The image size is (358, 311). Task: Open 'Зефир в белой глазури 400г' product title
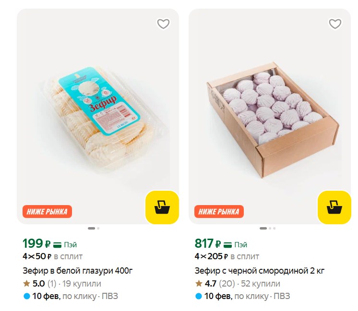[x=78, y=271]
